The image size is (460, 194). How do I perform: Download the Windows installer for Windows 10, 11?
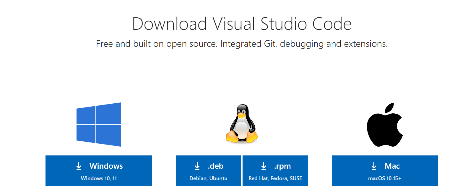point(99,171)
